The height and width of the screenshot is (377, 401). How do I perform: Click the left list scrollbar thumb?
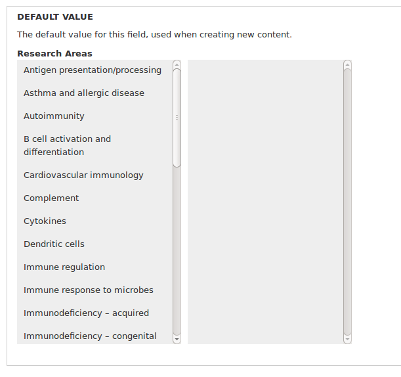177,118
